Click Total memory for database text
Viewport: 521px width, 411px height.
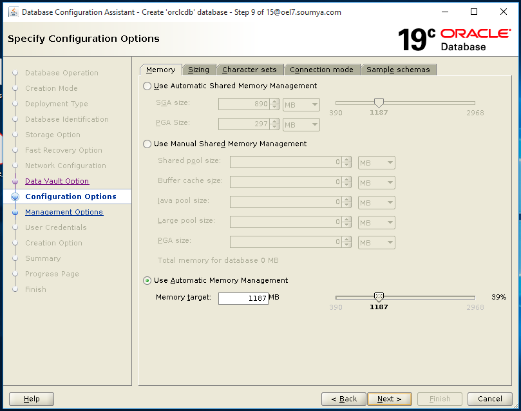pos(218,260)
